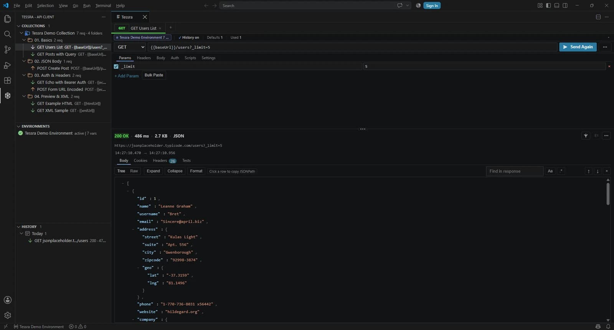Open the Terminal menu
Viewport: 614px width, 330px height.
point(103,5)
